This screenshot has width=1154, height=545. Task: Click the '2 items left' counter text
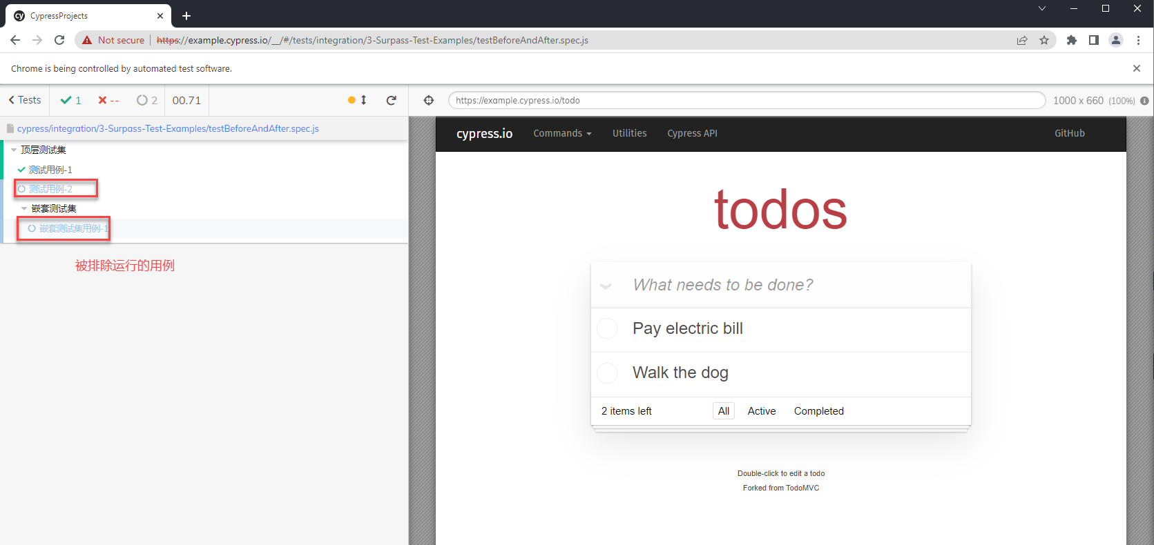[x=626, y=410]
